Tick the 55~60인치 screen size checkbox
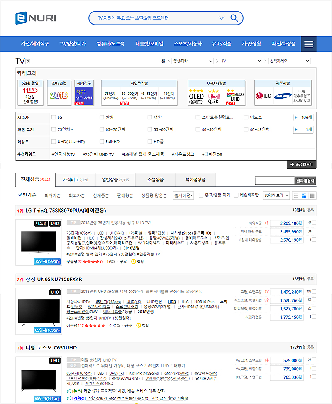 click(x=150, y=129)
